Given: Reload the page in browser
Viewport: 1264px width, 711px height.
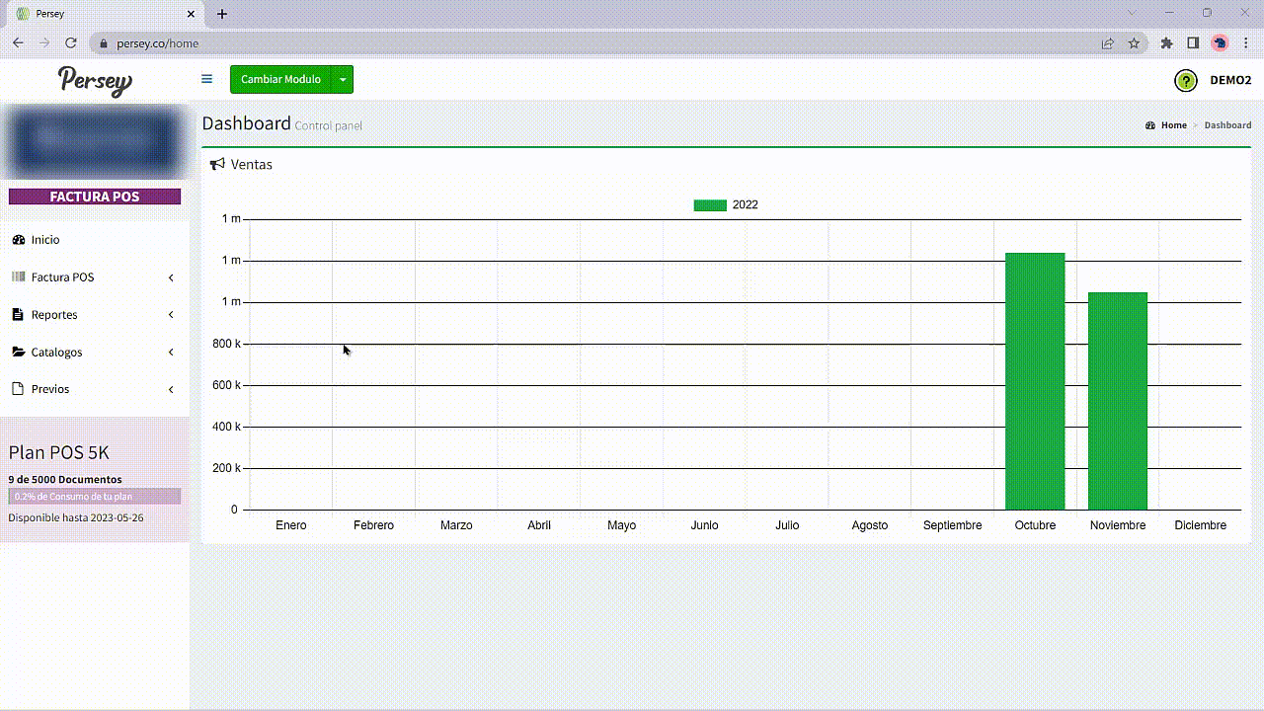Looking at the screenshot, I should [x=71, y=43].
